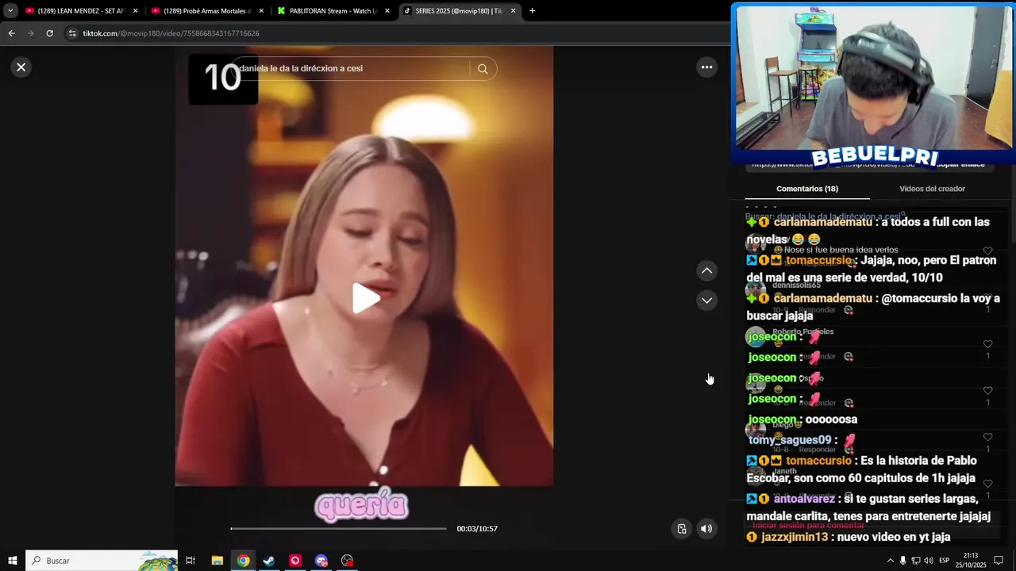Go to previous video with up chevron
Viewport: 1016px width, 571px height.
706,271
